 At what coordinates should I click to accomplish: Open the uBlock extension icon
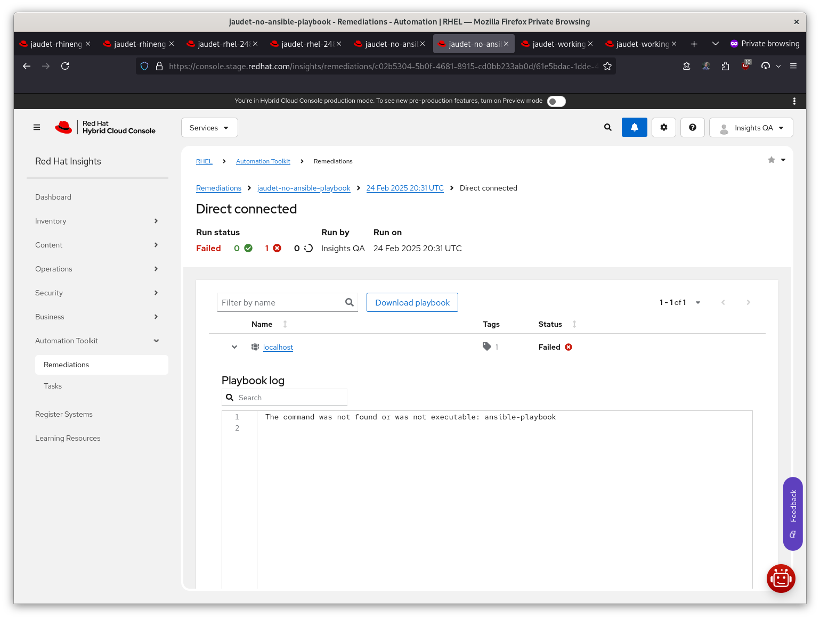coord(745,65)
